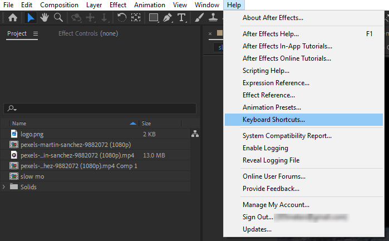Select the Horizontal Type tool
The width and height of the screenshot is (389, 241).
(x=181, y=17)
